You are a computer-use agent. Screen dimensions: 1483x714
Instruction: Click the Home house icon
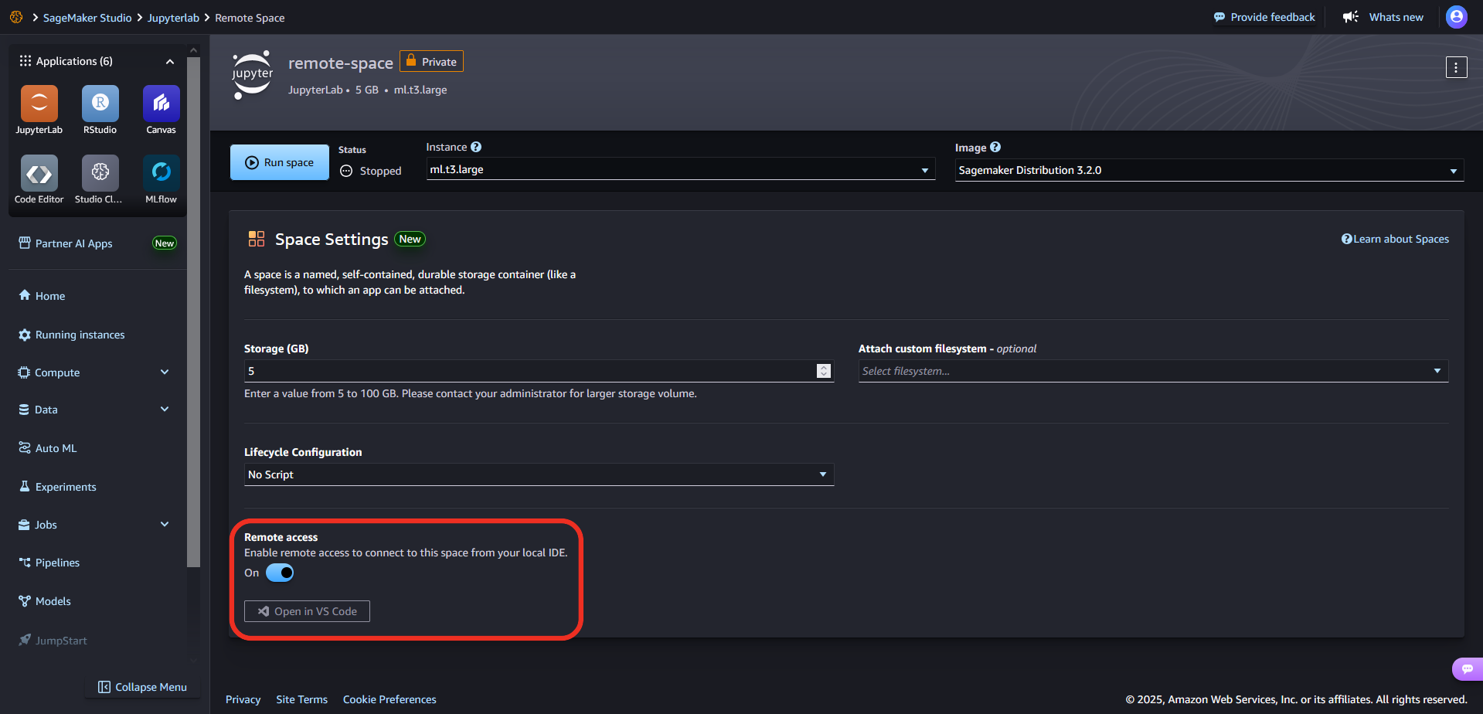[x=25, y=295]
